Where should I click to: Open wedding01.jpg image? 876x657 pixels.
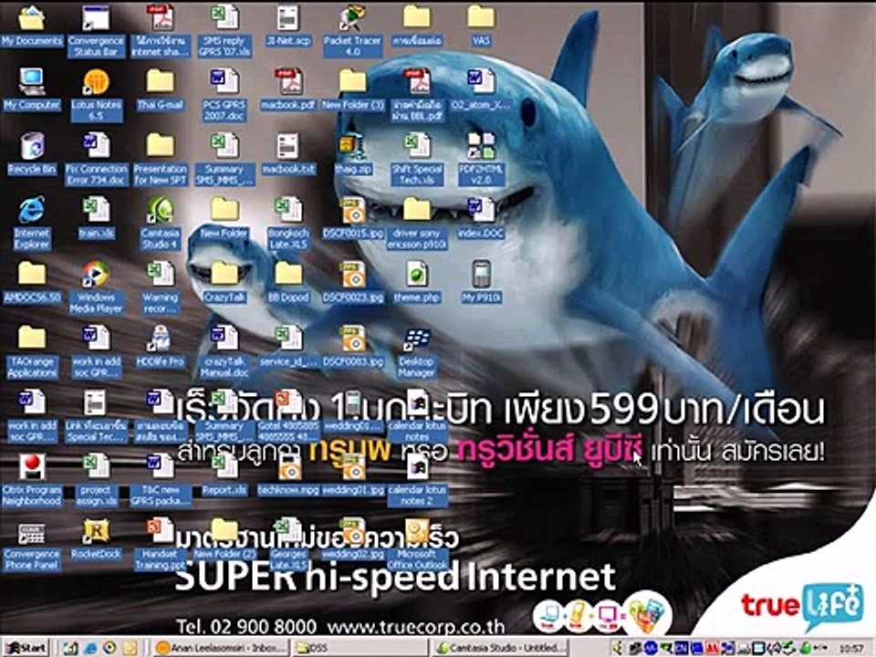click(352, 476)
